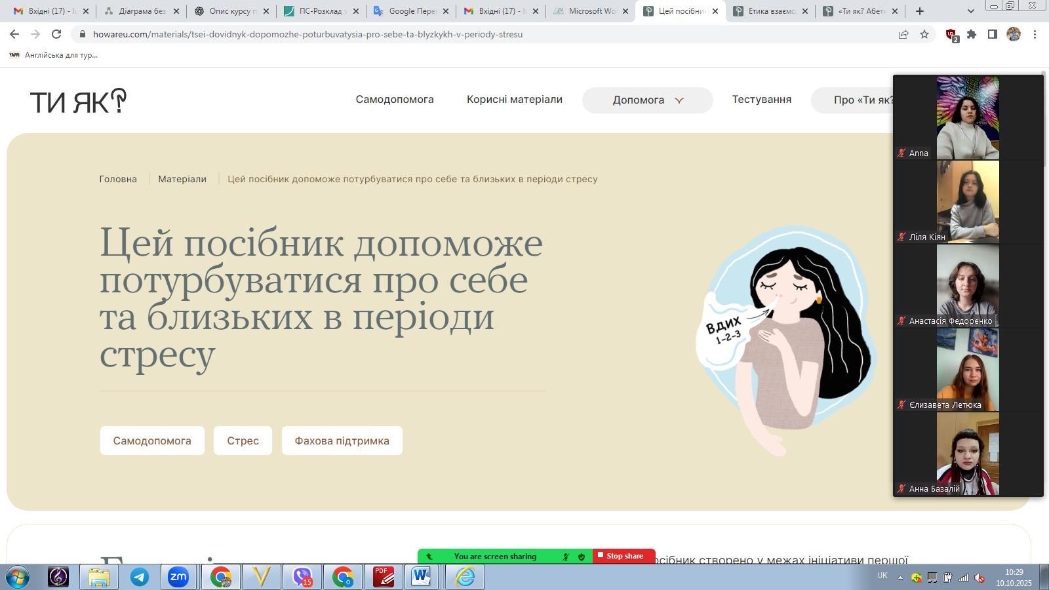Open the uBlock Origin extension icon
The width and height of the screenshot is (1049, 590).
pyautogui.click(x=951, y=35)
